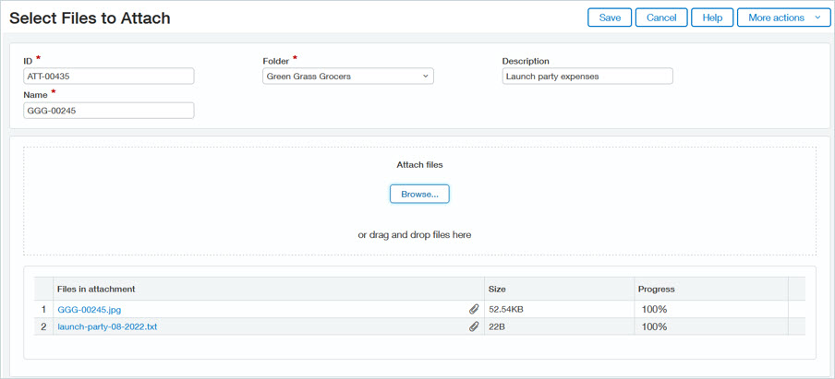Open the launch-party-08-2022.txt link

click(x=107, y=326)
